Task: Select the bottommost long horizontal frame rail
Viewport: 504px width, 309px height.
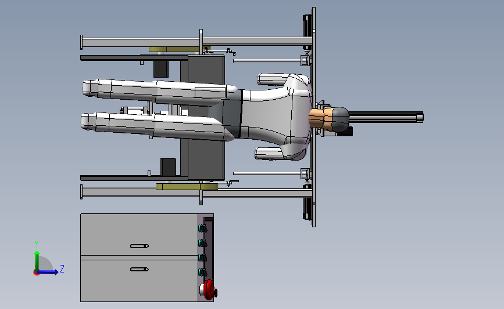Action: [x=196, y=192]
